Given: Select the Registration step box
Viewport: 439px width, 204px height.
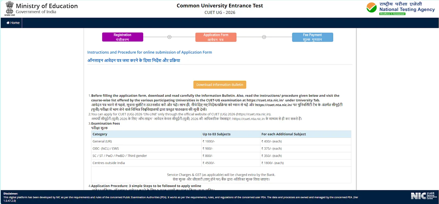Looking at the screenshot, I should coord(123,37).
